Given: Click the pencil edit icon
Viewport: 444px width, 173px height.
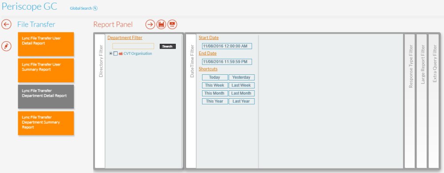Looking at the screenshot, I should click(x=6, y=46).
